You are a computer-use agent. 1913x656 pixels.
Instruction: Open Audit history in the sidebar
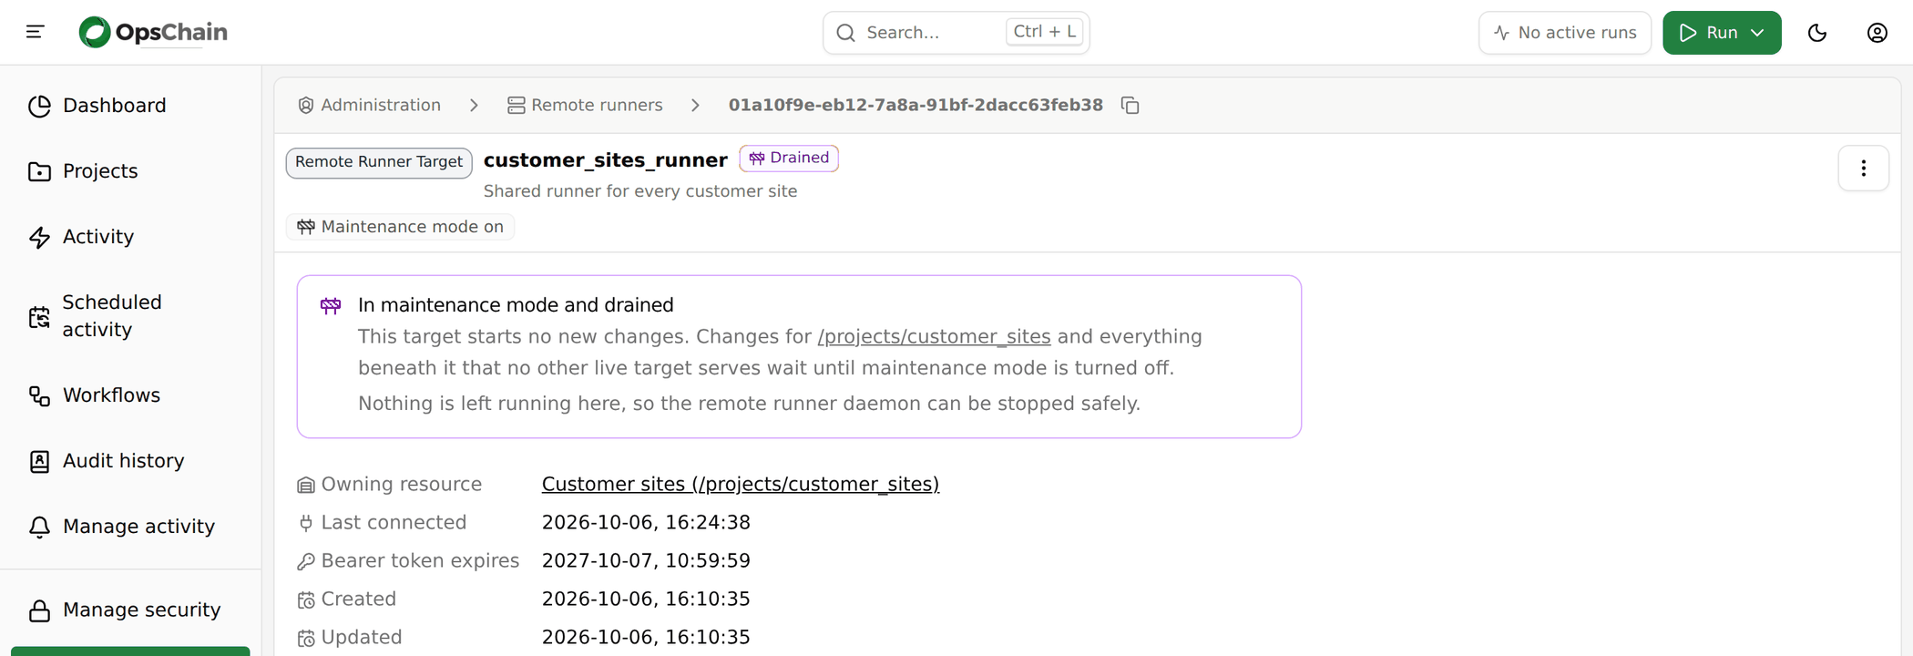[130, 461]
